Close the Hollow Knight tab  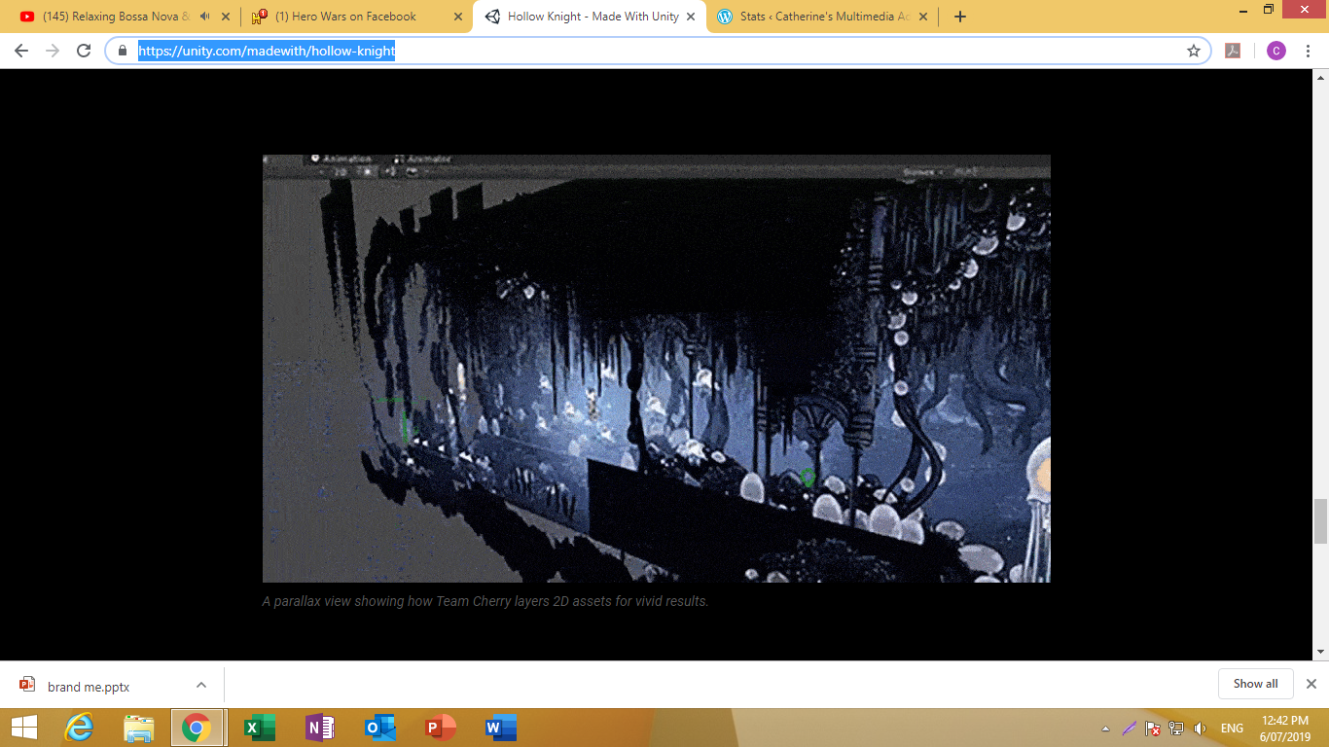click(x=691, y=17)
